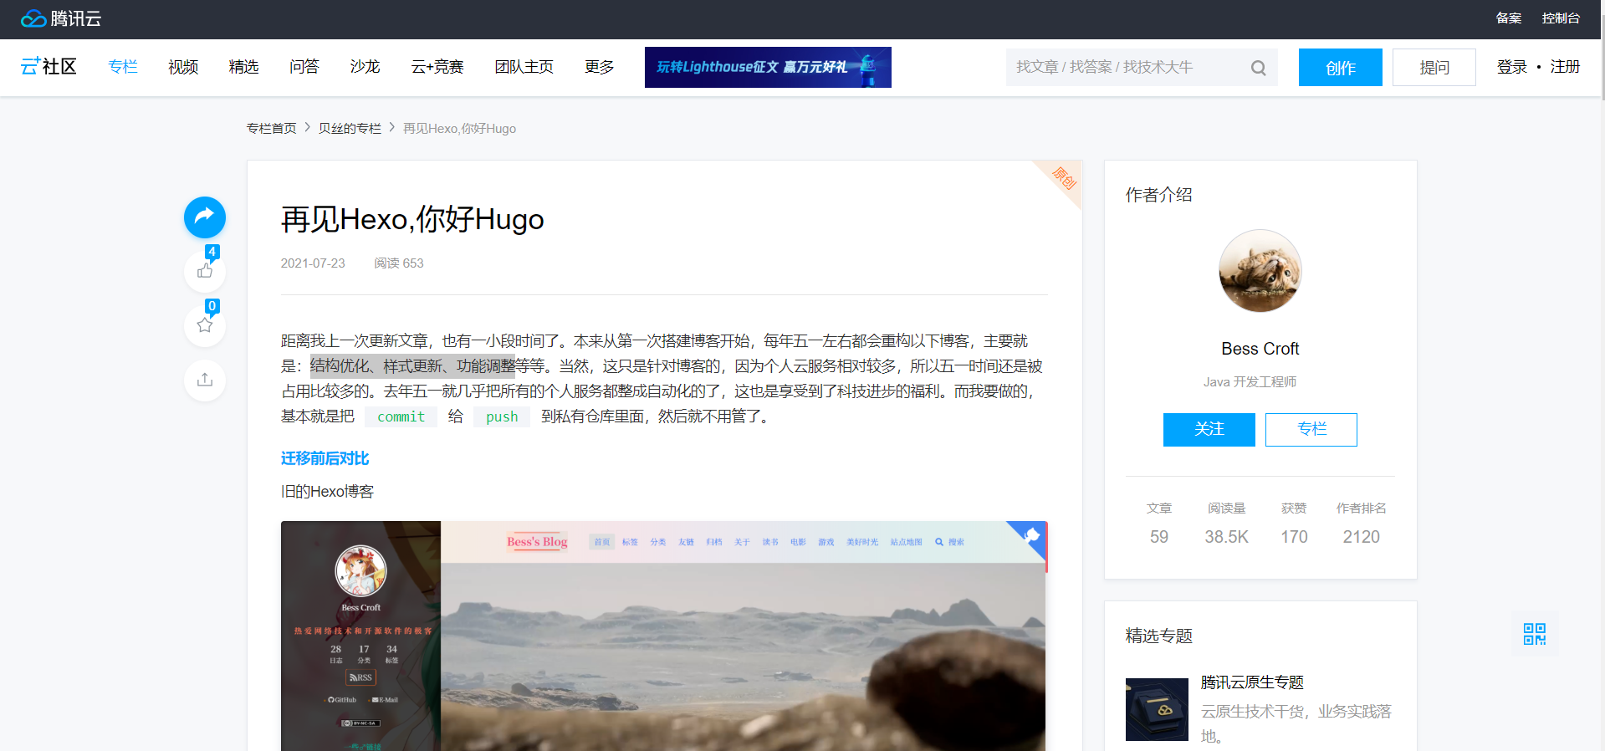Click the Lighthouse promotion banner
This screenshot has width=1605, height=751.
point(768,67)
